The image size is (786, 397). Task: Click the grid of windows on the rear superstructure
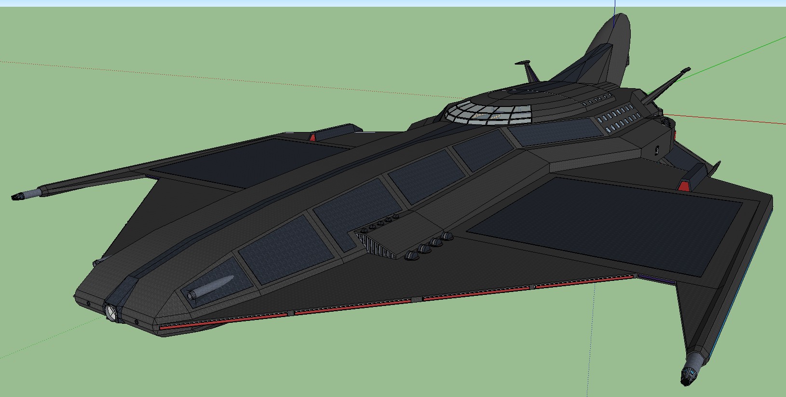pyautogui.click(x=617, y=118)
